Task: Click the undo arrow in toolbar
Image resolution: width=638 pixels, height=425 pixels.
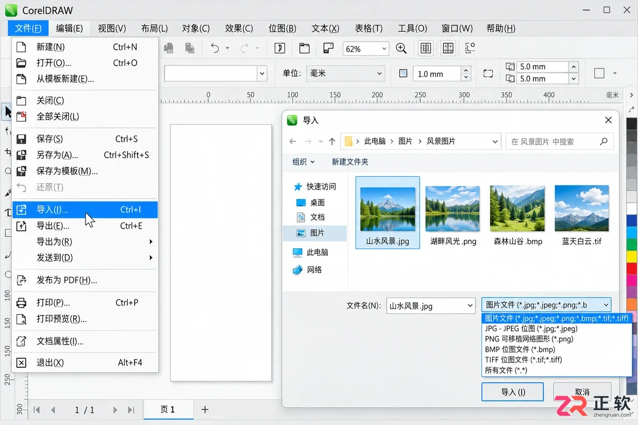Action: [x=215, y=48]
